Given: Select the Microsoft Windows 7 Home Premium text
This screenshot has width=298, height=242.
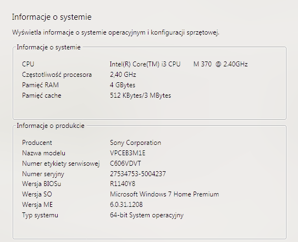Looking at the screenshot, I should coord(164,194).
